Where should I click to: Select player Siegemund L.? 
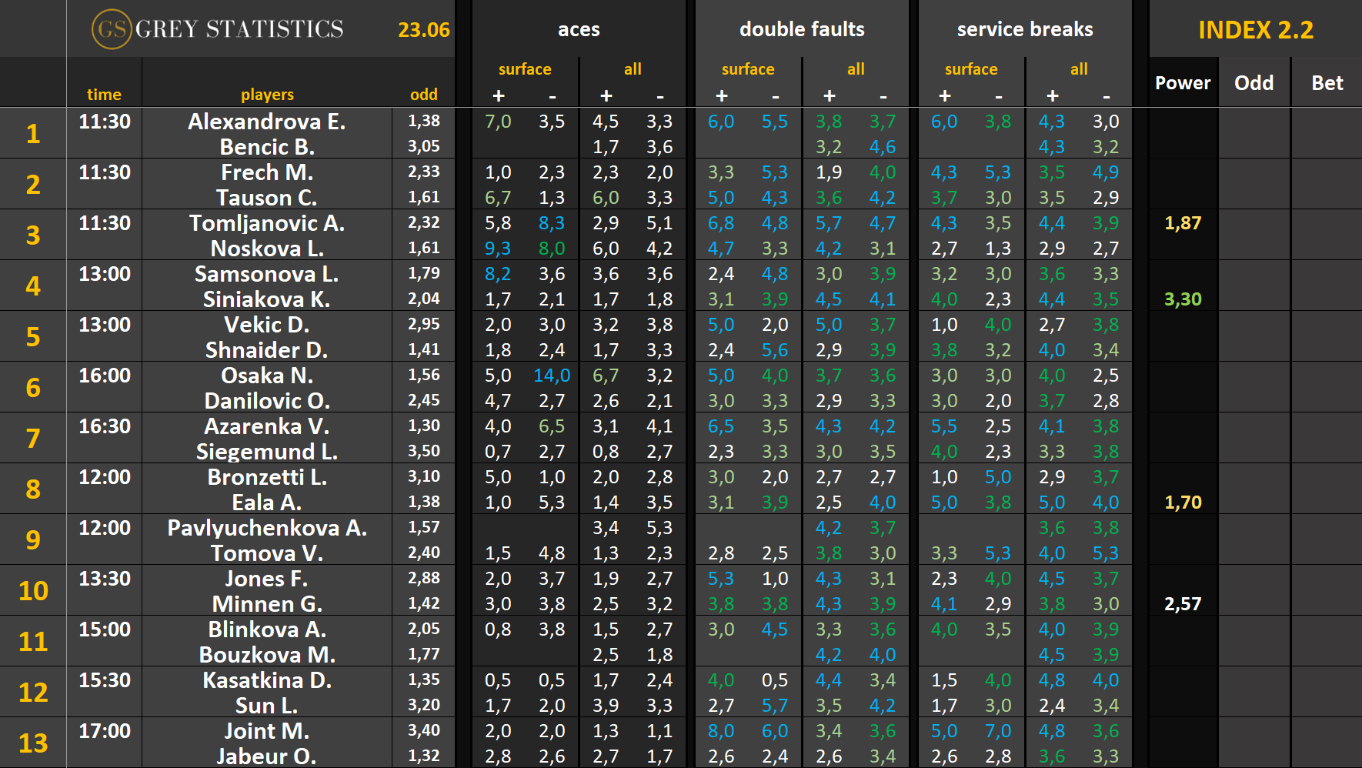(x=267, y=452)
